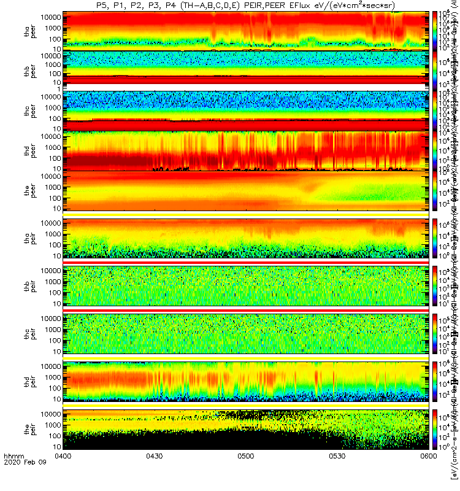460x491 pixels.
Task: Select the 'thc peer' panel label
Action: pyautogui.click(x=30, y=112)
